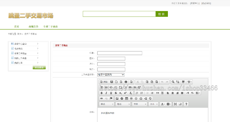Open the smiley emoticon picker
This screenshot has height=122, width=230.
pos(136,99)
